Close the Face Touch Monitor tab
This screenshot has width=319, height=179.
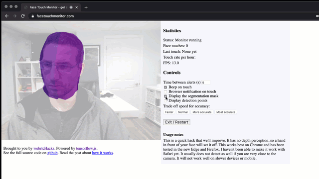click(76, 7)
